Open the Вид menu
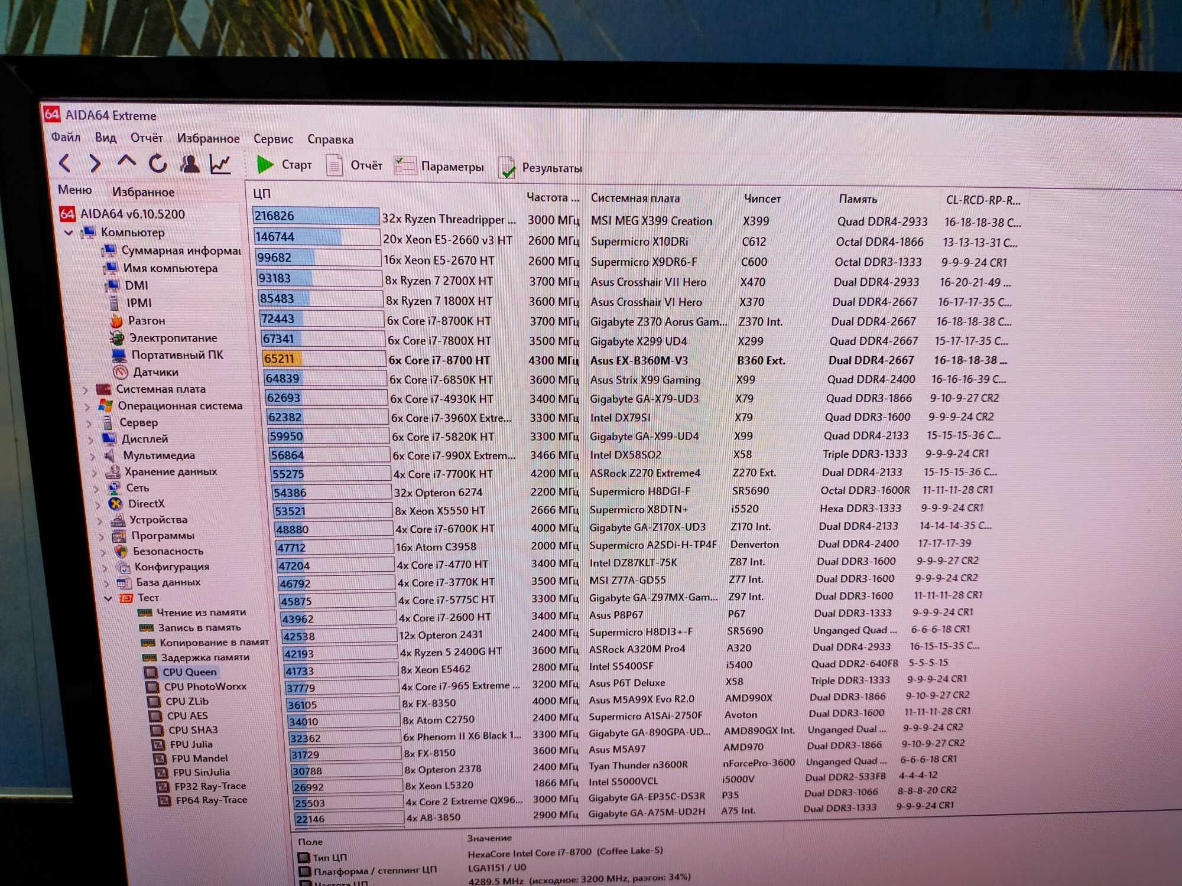This screenshot has width=1182, height=886. 106,138
